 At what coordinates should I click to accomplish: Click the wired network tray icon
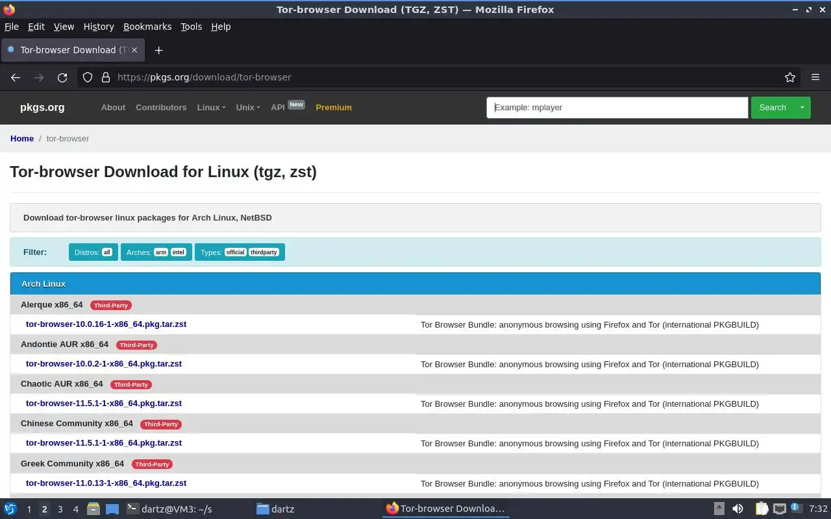point(780,509)
